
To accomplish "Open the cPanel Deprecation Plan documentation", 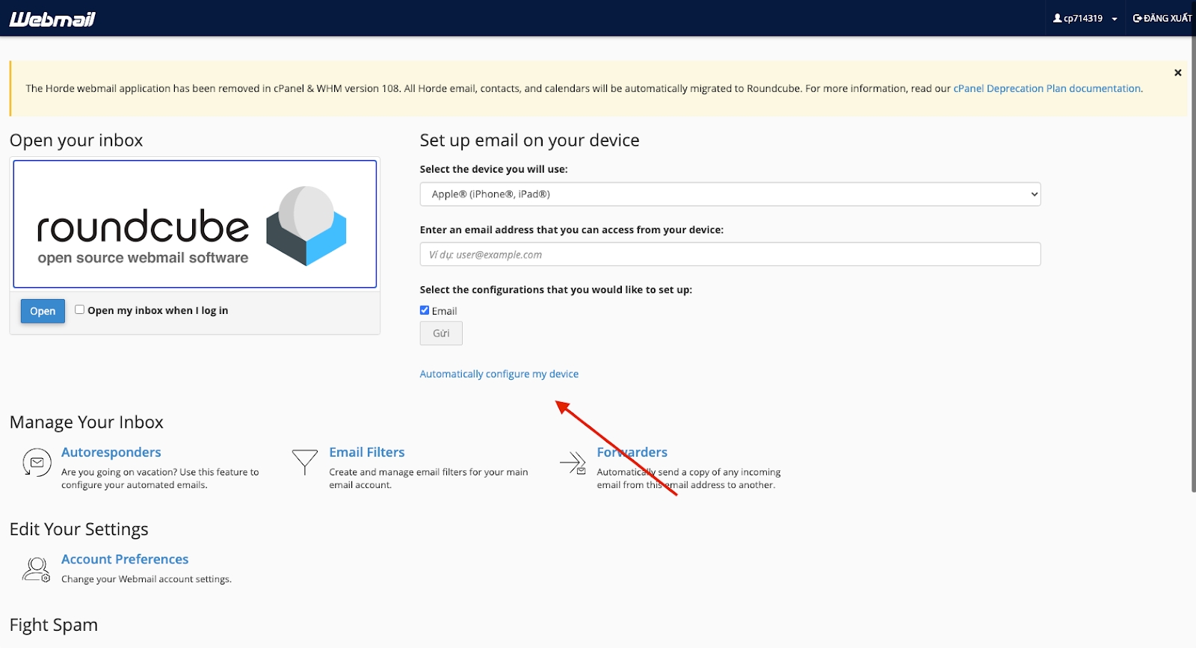I will click(1046, 88).
